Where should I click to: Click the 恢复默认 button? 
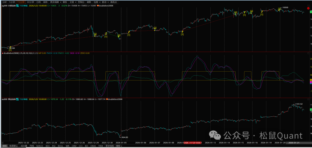coord(13,146)
